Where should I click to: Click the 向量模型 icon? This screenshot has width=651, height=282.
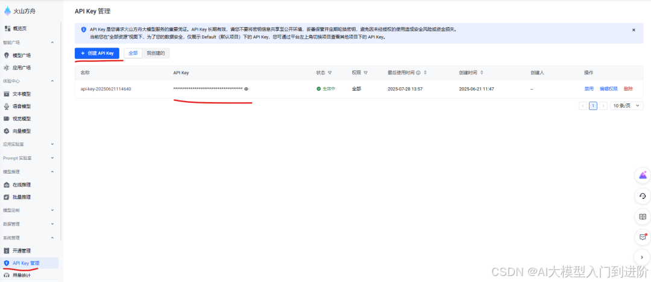[x=6, y=131]
